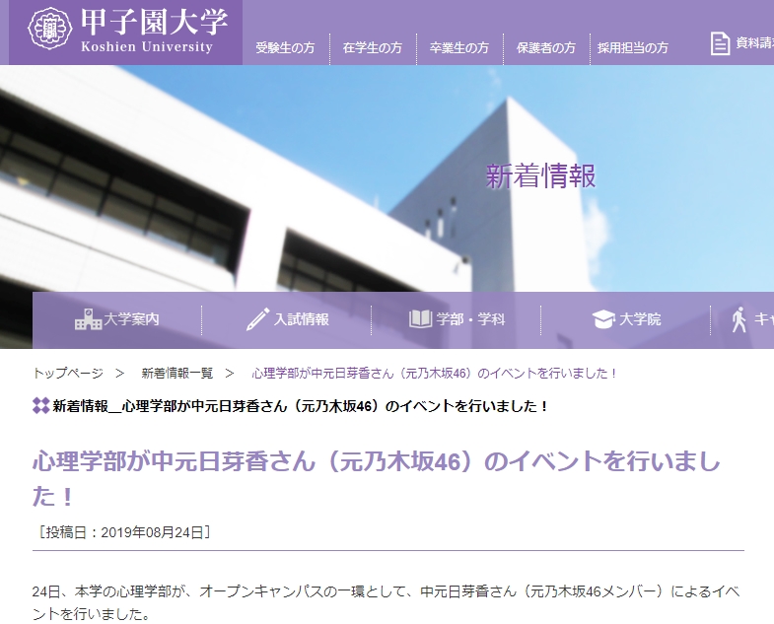Click the black heading starting 新着情報__心理学部が
The width and height of the screenshot is (774, 624).
(301, 406)
